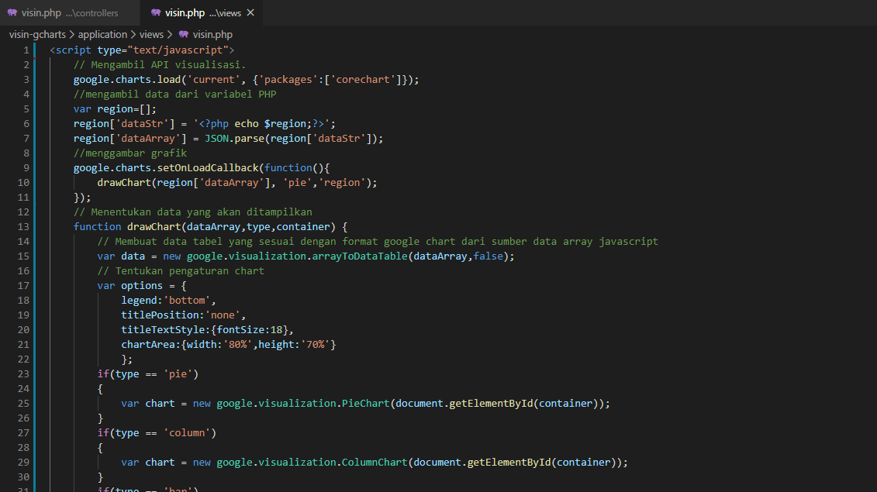877x492 pixels.
Task: Click 'var region=[];' on line 5
Action: click(x=115, y=109)
